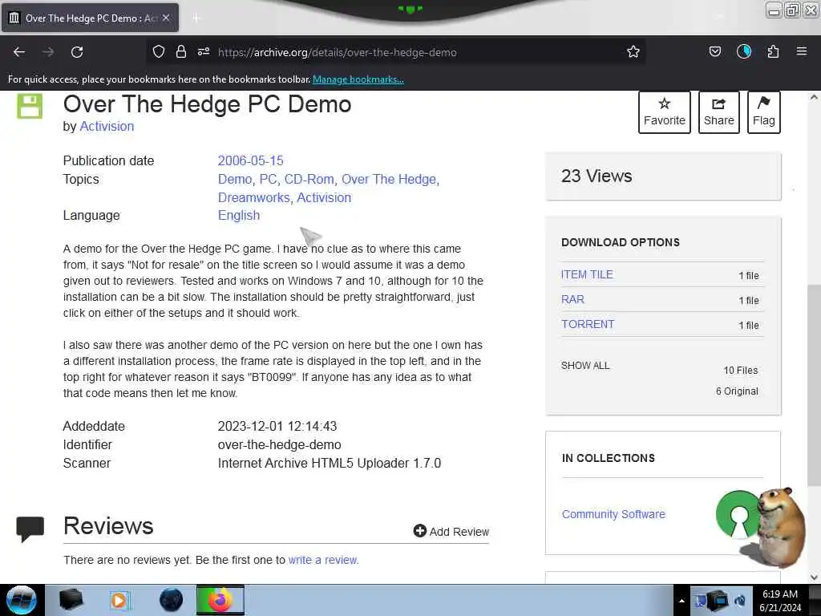This screenshot has height=616, width=821.
Task: Launch the media player taskbar icon
Action: pyautogui.click(x=120, y=600)
